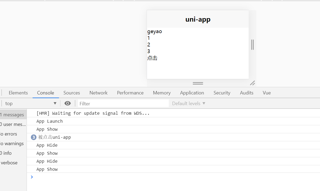Click list item '3' in the app page
The image size is (320, 191).
click(149, 51)
